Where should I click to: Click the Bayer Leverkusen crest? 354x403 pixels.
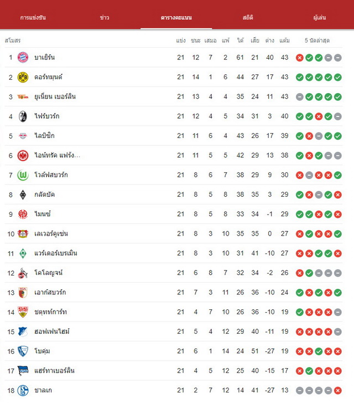[x=23, y=233]
